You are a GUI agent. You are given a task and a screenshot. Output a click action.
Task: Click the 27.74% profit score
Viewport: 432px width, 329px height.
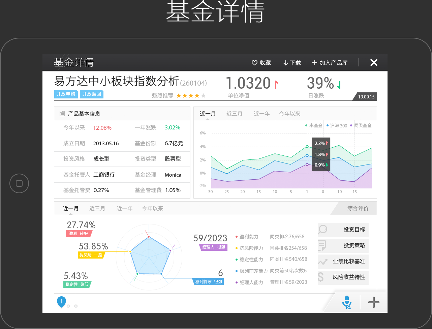tap(81, 225)
